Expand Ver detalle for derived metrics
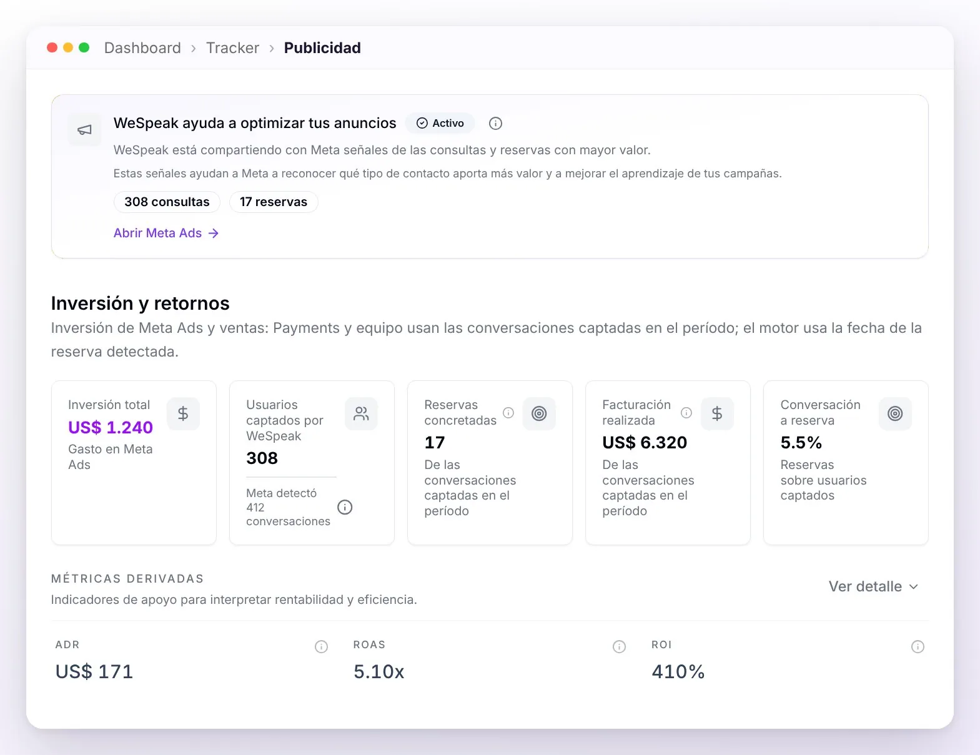Screen dimensions: 980x755 [x=873, y=586]
